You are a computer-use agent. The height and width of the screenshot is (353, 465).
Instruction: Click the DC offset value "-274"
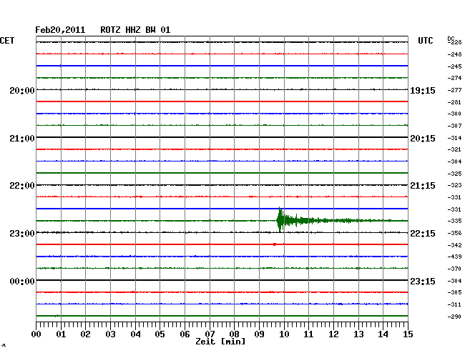(x=455, y=78)
